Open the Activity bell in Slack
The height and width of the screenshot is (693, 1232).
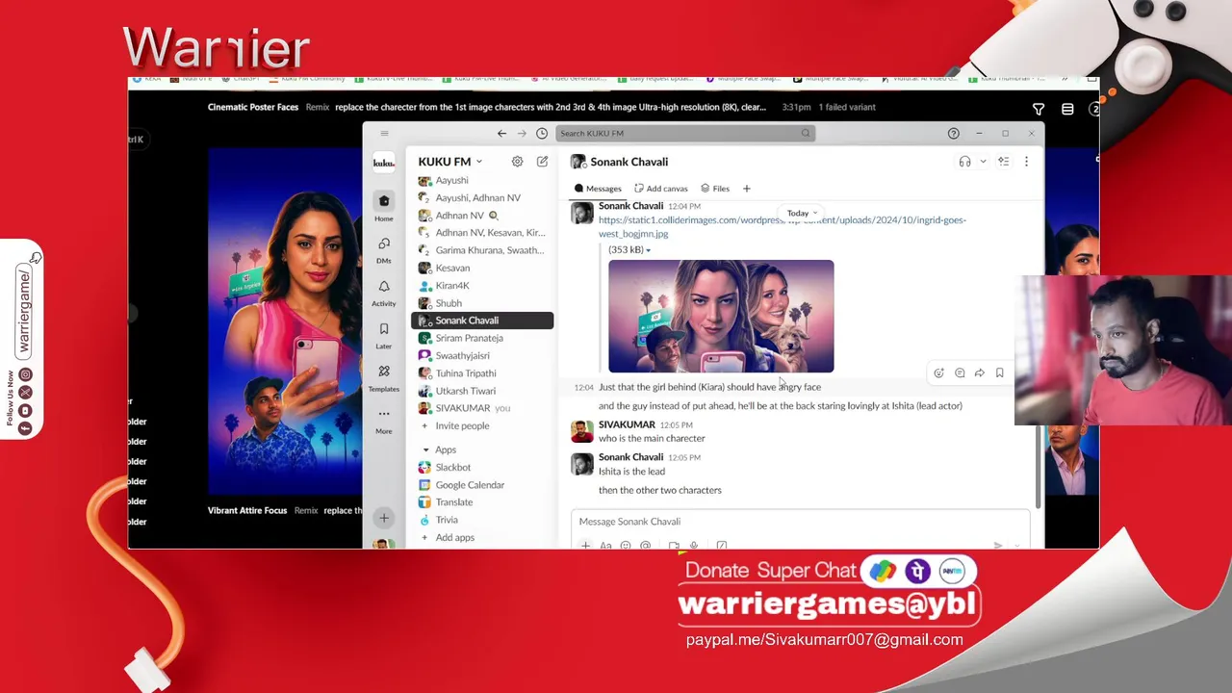pos(383,292)
